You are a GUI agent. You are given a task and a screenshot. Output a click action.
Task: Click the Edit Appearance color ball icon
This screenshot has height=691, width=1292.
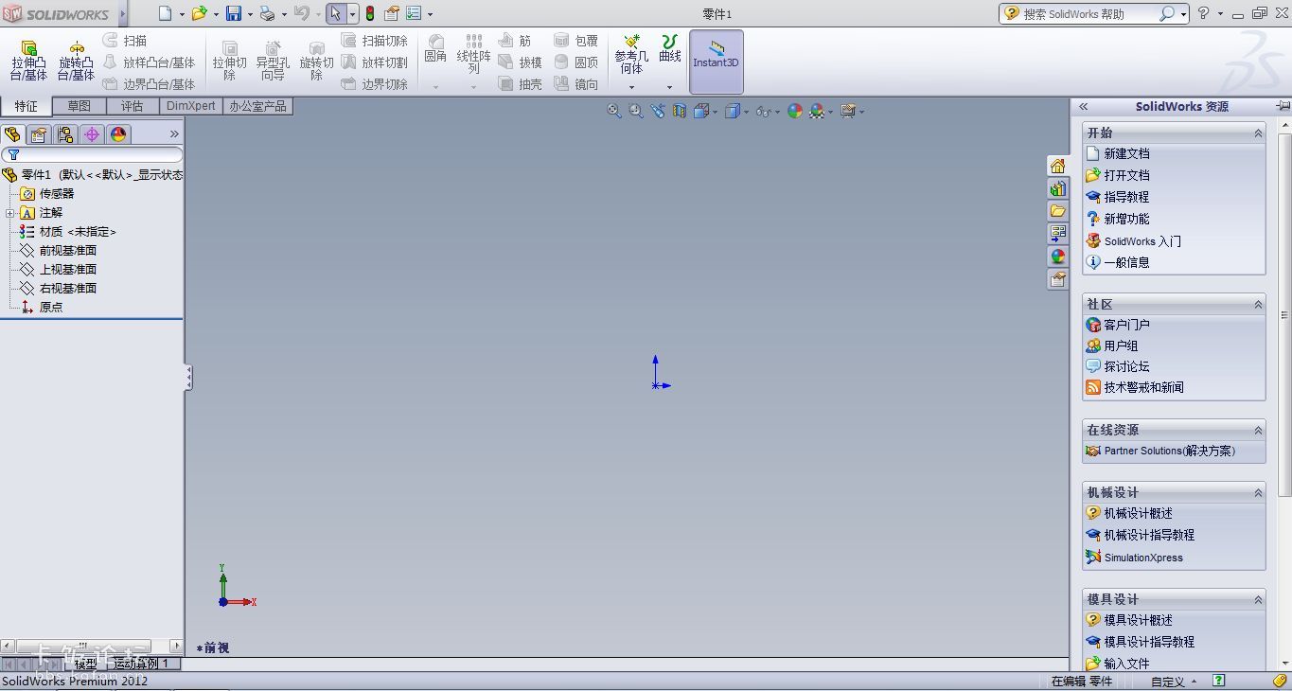pos(795,111)
